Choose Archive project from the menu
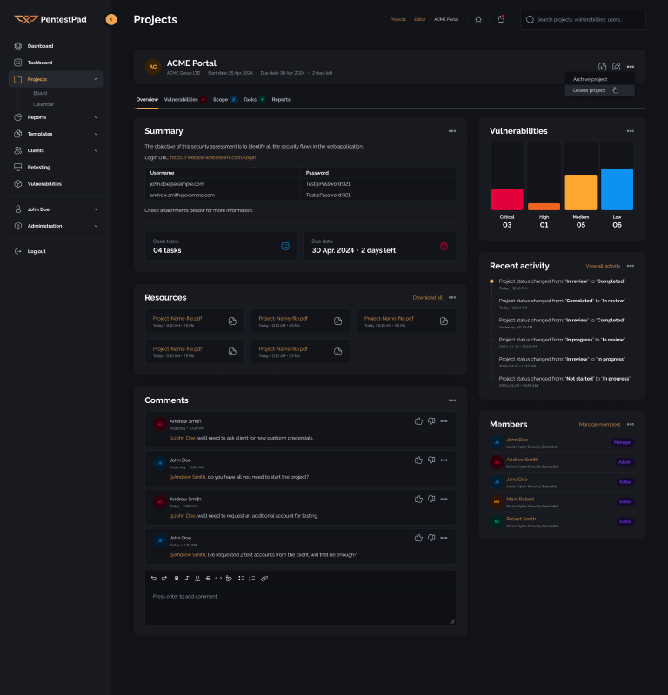668x695 pixels. tap(599, 79)
